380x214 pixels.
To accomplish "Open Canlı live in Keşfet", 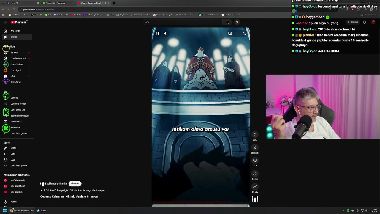I will [17, 154].
